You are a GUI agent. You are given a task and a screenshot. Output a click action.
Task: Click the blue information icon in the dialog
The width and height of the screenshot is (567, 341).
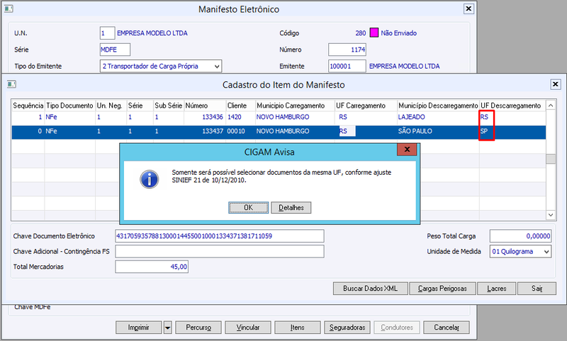(x=150, y=179)
